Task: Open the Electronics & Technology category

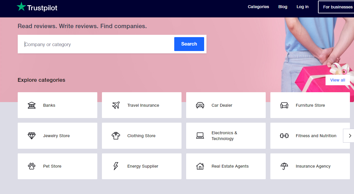Action: pyautogui.click(x=226, y=136)
